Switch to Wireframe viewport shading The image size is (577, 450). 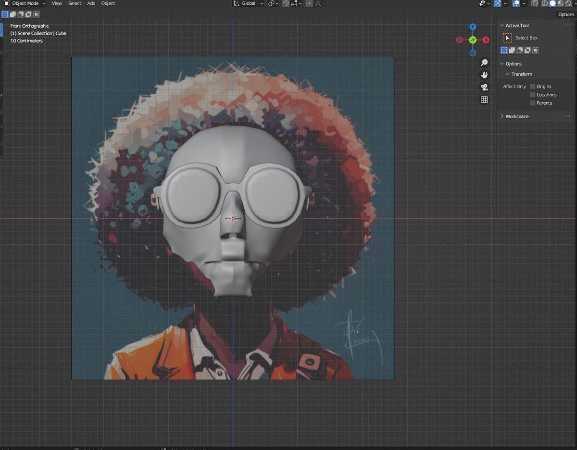tap(545, 3)
